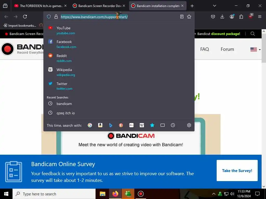Search with DuckDuckGo this time
This screenshot has width=266, height=199.
tap(121, 125)
